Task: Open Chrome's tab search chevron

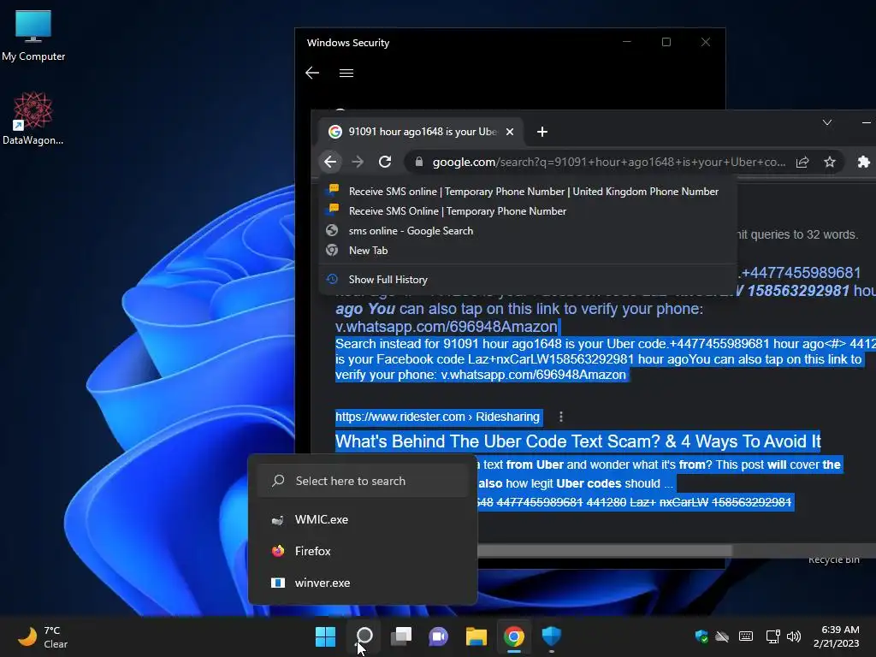Action: pyautogui.click(x=827, y=122)
